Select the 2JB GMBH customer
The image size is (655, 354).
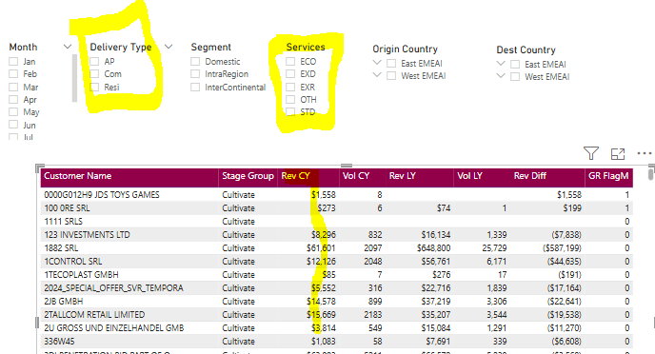coord(64,302)
